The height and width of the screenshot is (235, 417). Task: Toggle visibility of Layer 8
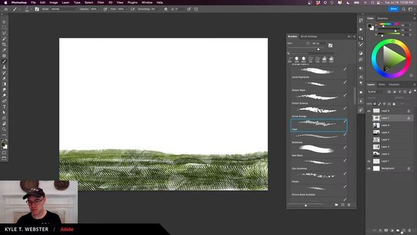[369, 111]
